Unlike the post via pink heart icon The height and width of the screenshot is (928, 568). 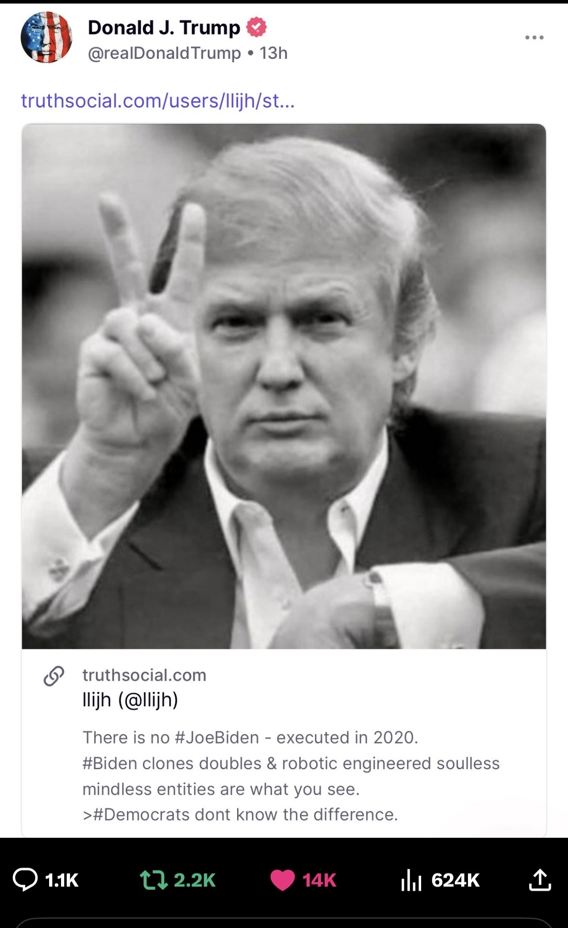click(282, 880)
